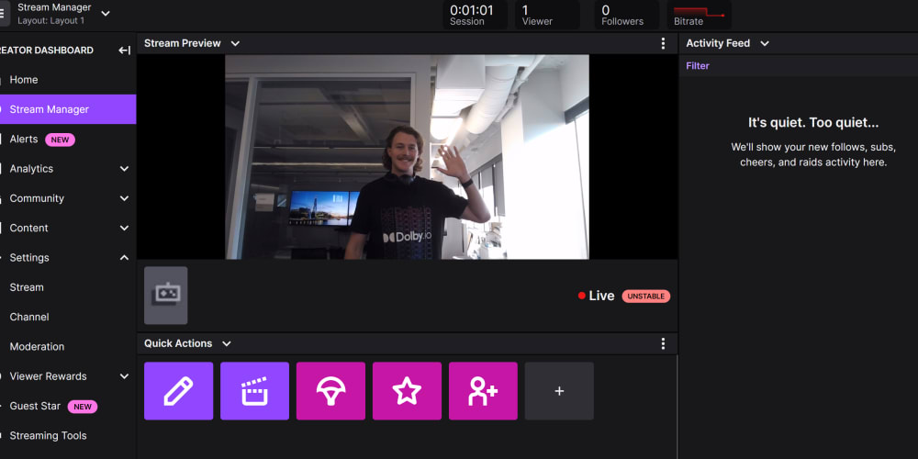Image resolution: width=918 pixels, height=459 pixels.
Task: Expand the Content menu section
Action: click(124, 228)
